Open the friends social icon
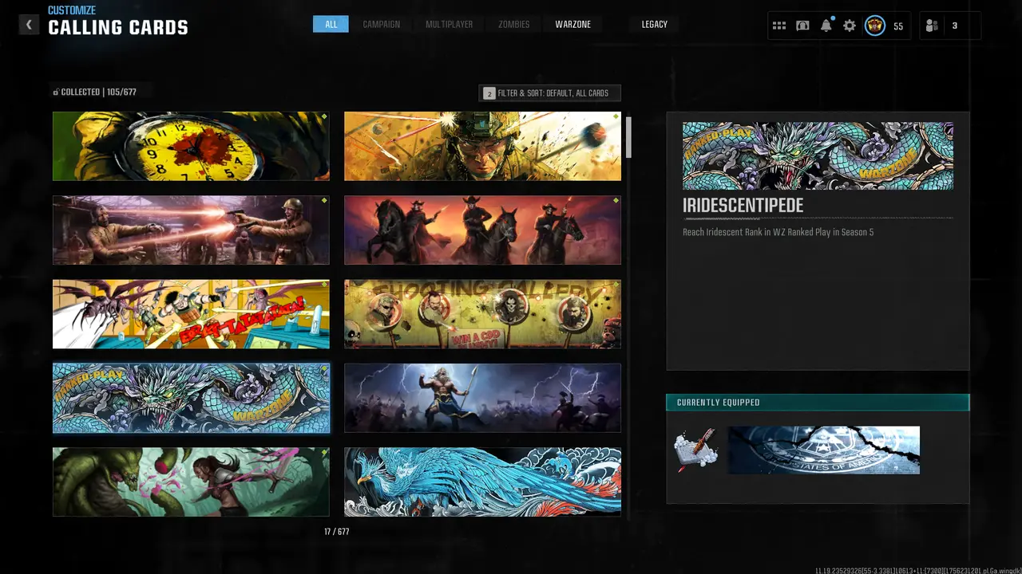Viewport: 1022px width, 574px height. (932, 26)
